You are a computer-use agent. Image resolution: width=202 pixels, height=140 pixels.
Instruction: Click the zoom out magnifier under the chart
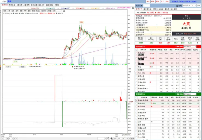[x=108, y=138]
